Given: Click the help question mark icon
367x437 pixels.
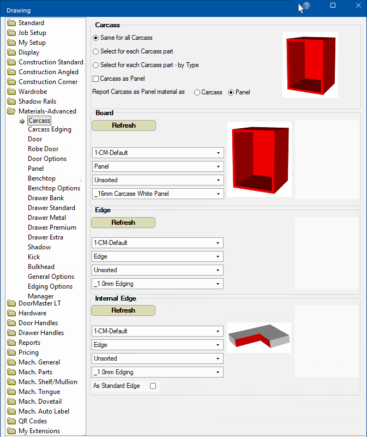Looking at the screenshot, I should (306, 5).
